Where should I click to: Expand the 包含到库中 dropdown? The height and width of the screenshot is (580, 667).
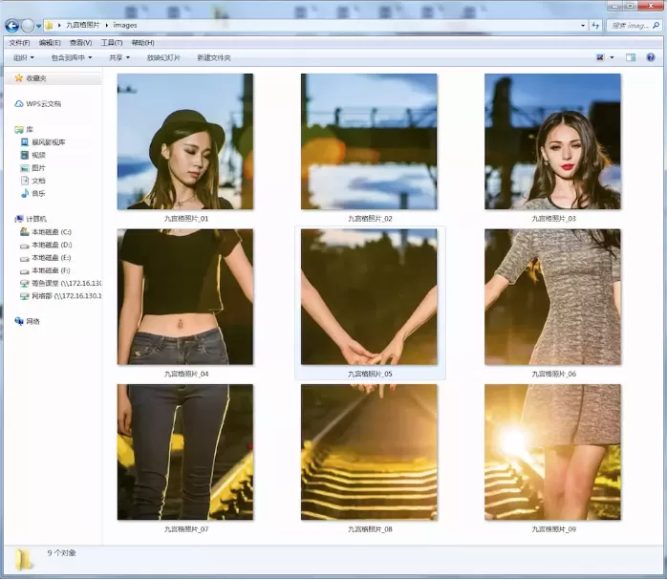click(72, 57)
